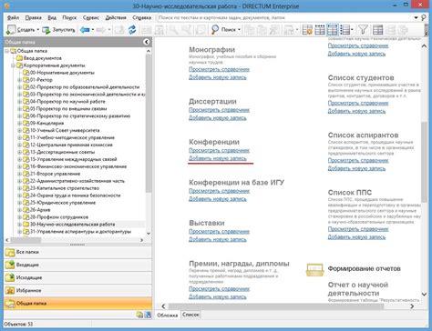Click Просмотреть справочник under Конференции на базе ИГУ

tap(219, 191)
